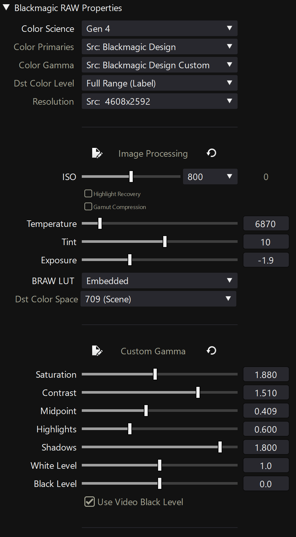Click the Shadows slider handle
Screen dimensions: 296x537
(220, 447)
